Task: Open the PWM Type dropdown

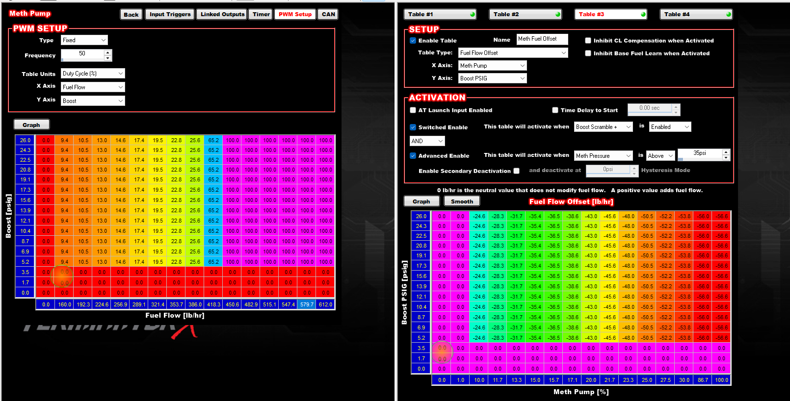Action: pyautogui.click(x=84, y=40)
